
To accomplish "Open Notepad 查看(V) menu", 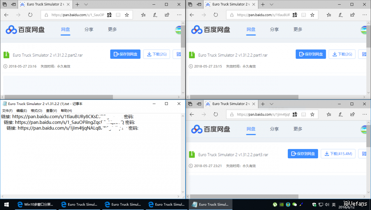I will tap(51, 111).
